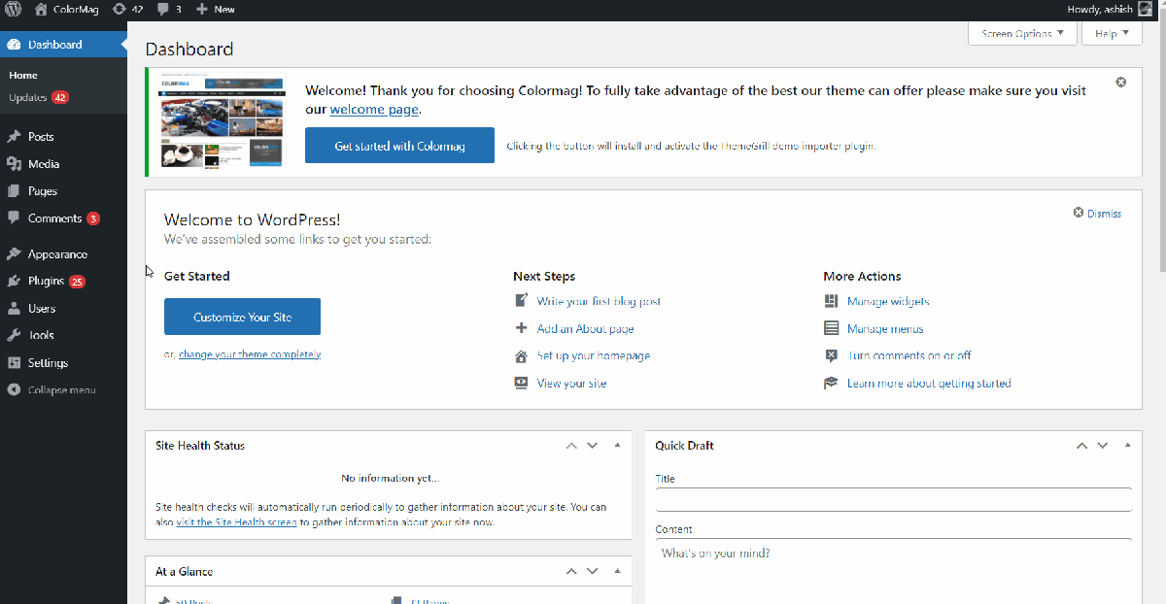This screenshot has height=604, width=1166.
Task: Open the Help dropdown tab
Action: click(x=1112, y=34)
